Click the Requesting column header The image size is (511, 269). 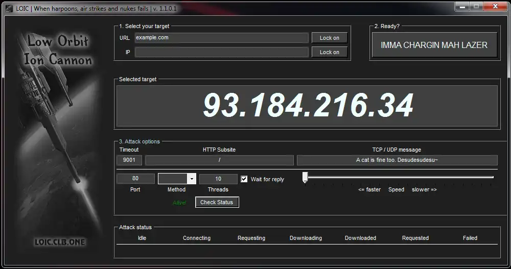click(x=251, y=238)
